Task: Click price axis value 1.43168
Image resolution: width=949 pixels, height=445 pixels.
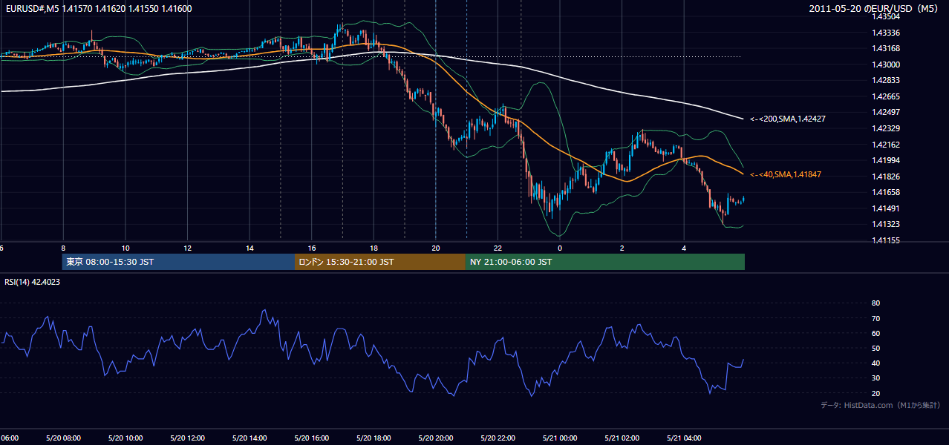Action: click(885, 48)
